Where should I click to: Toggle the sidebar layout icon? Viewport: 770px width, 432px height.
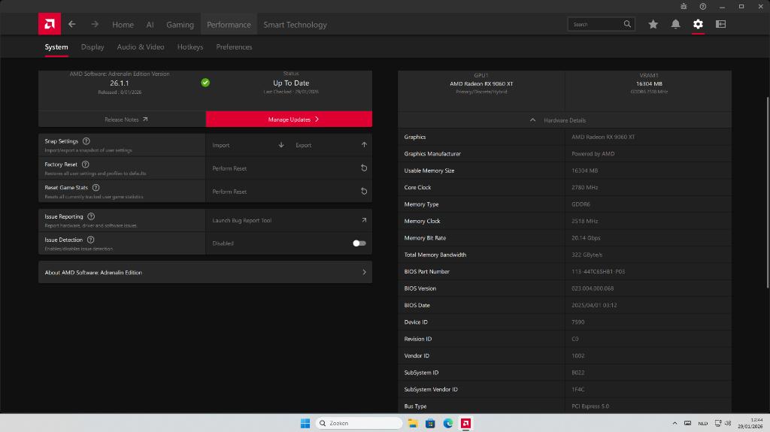coord(720,24)
